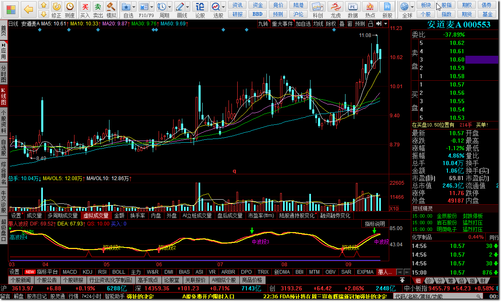502x302 pixels.
Task: Open the 论股 discussion icon
Action: [200, 7]
